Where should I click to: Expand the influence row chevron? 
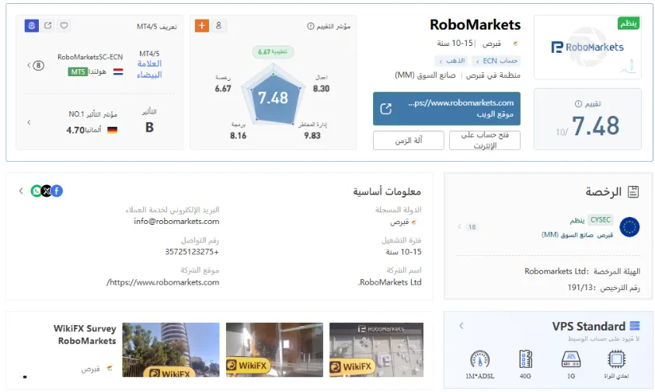coord(29,122)
